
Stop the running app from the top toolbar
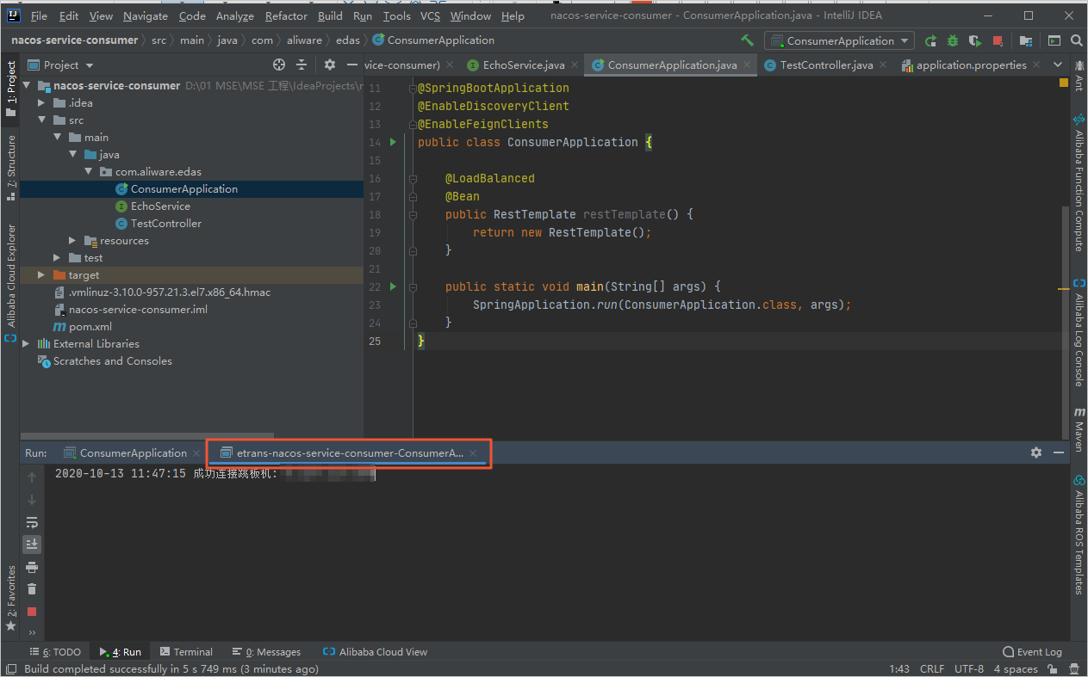[x=998, y=40]
